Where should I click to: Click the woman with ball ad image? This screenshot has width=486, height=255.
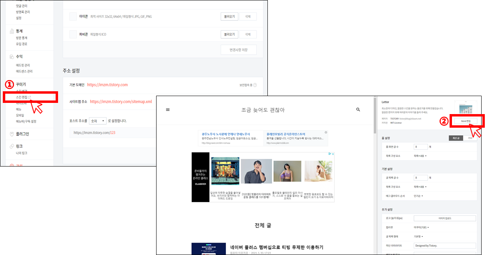pyautogui.click(x=287, y=172)
